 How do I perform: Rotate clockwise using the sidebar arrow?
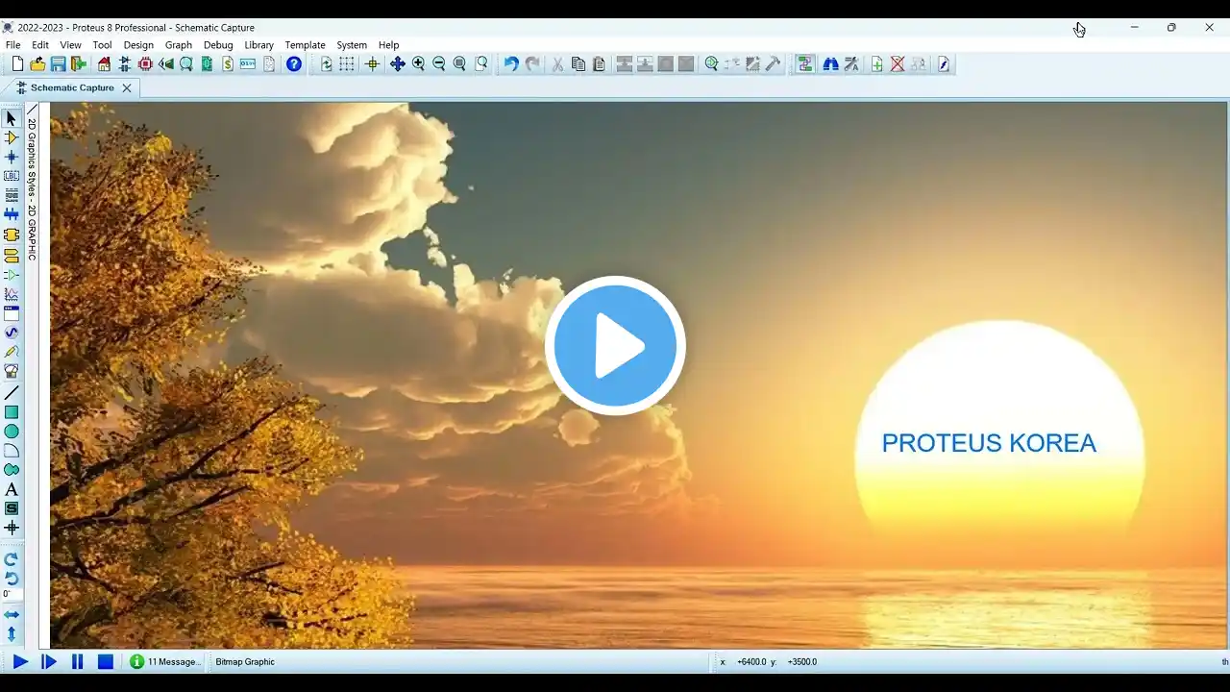point(12,559)
